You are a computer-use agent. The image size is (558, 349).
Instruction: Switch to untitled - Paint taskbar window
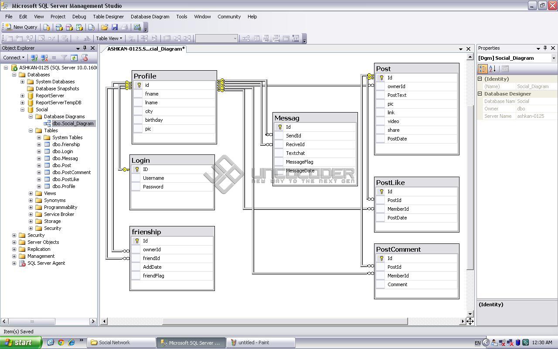coord(261,342)
